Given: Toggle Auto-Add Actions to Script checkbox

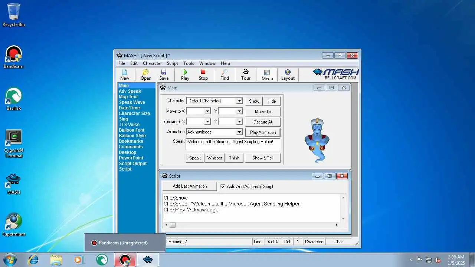Looking at the screenshot, I should pos(223,187).
